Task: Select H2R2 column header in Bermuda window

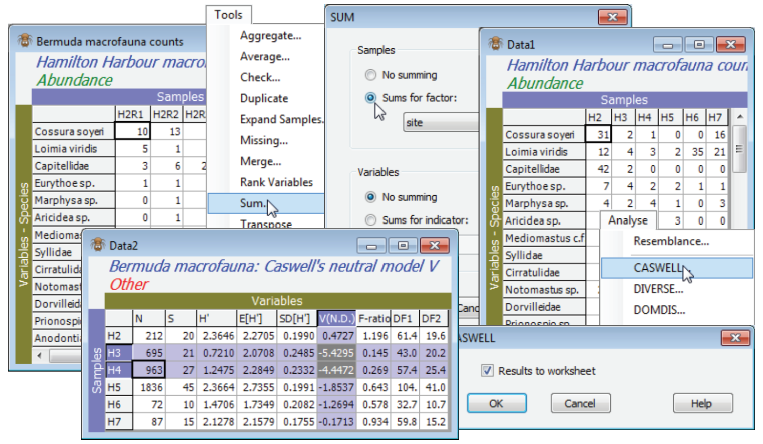Action: (166, 114)
